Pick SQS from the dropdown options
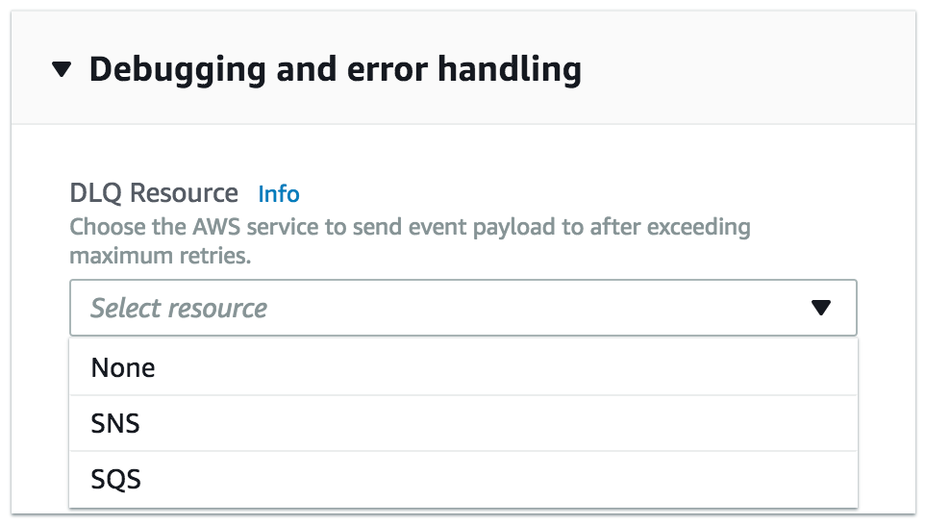The height and width of the screenshot is (525, 925). pos(115,479)
